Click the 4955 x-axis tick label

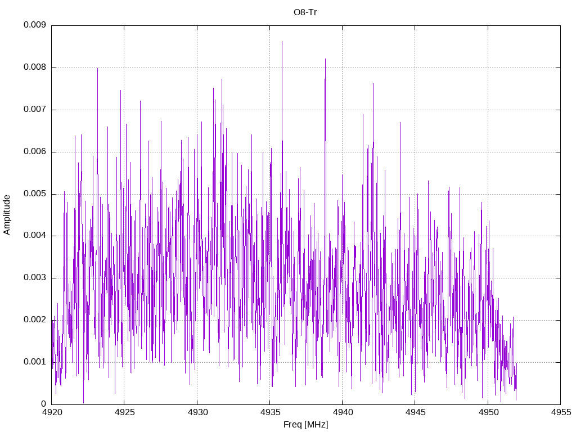(x=561, y=412)
